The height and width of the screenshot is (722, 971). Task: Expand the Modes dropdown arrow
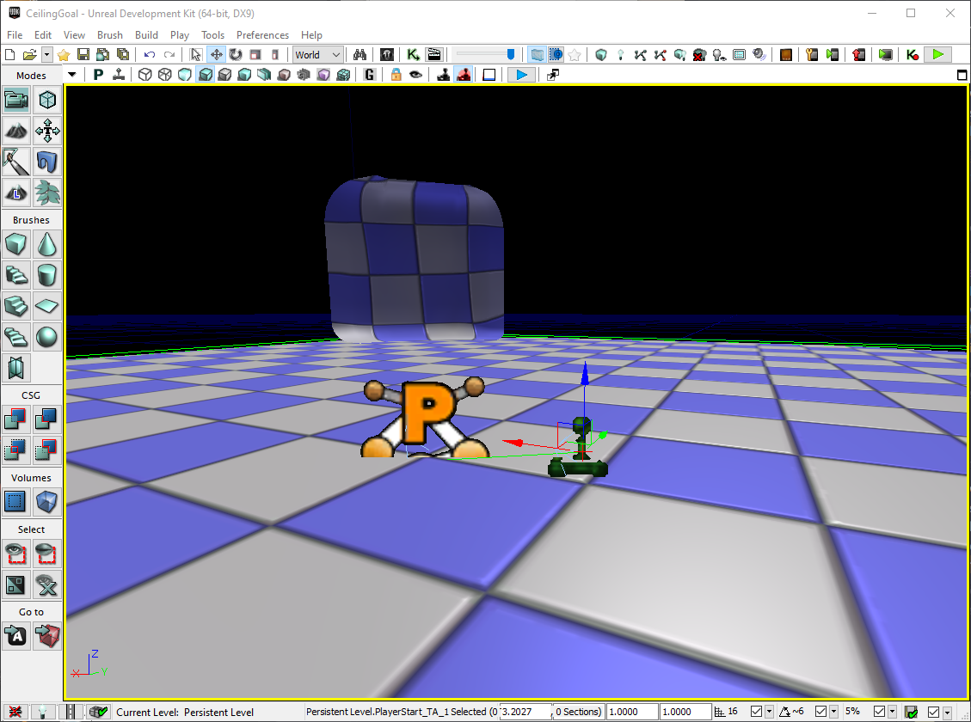(x=72, y=74)
